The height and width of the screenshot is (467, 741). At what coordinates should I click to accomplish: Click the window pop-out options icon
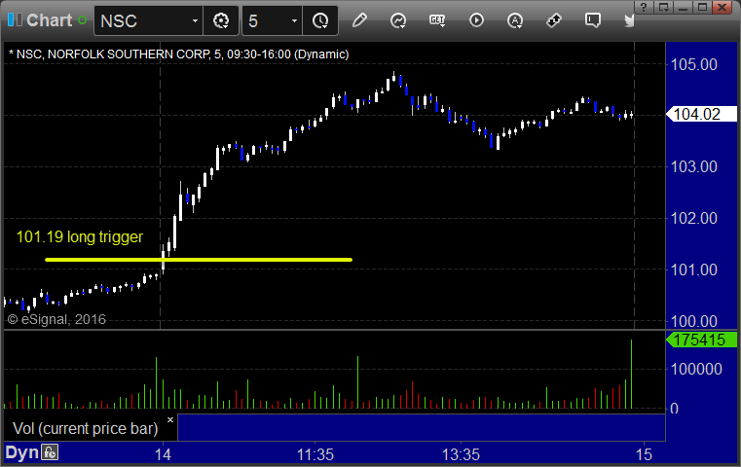pyautogui.click(x=663, y=7)
